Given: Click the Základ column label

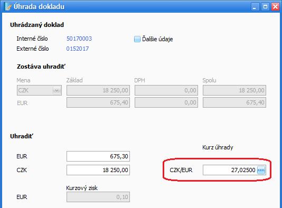Looking at the screenshot, I should [74, 80].
